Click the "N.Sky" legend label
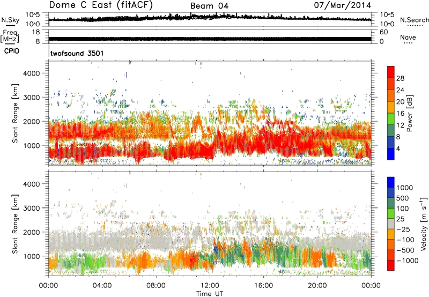The width and height of the screenshot is (429, 297). click(x=10, y=20)
